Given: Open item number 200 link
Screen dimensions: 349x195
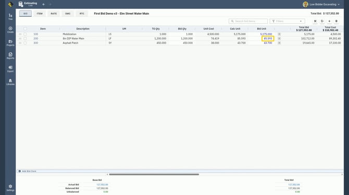Looking at the screenshot, I should pos(36,38).
